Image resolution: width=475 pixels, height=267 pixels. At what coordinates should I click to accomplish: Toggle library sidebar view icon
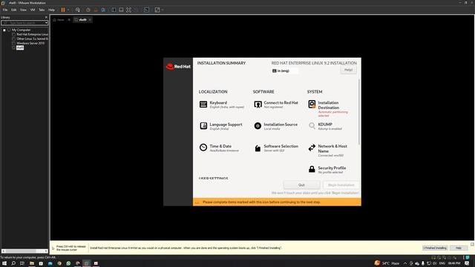click(x=114, y=10)
